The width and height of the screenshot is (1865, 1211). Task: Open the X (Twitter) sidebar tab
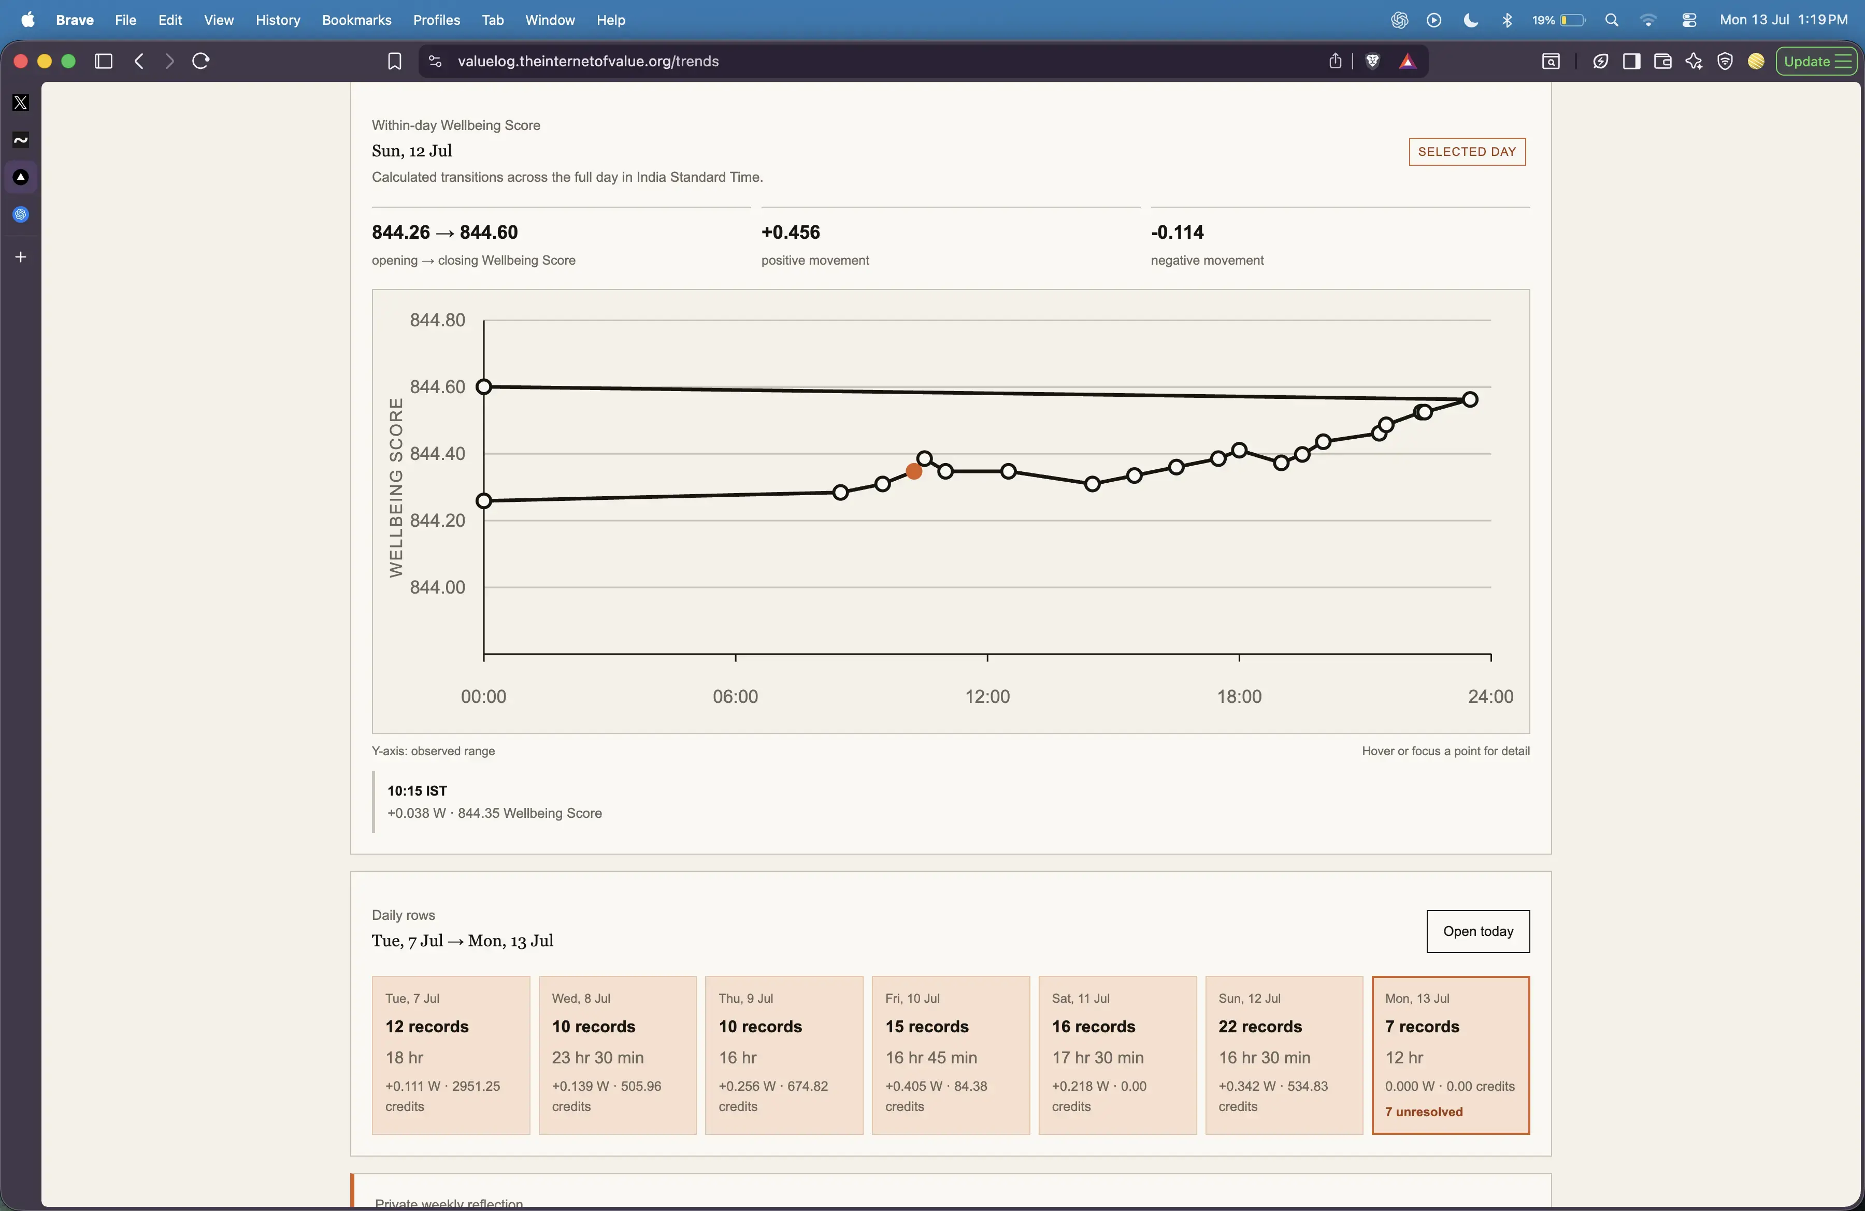(21, 103)
